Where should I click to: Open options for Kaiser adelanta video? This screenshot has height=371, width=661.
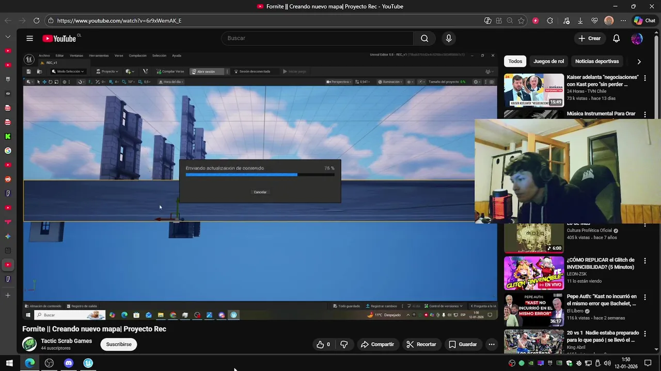(x=644, y=78)
